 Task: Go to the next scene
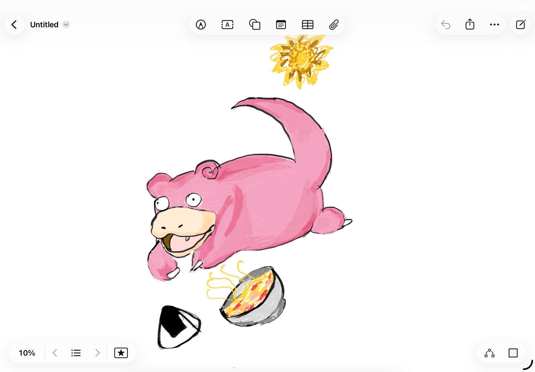(x=97, y=353)
